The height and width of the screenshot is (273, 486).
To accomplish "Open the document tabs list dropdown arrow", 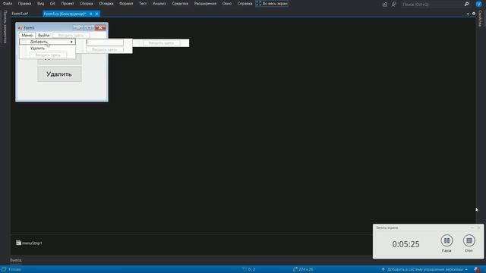I will 468,14.
